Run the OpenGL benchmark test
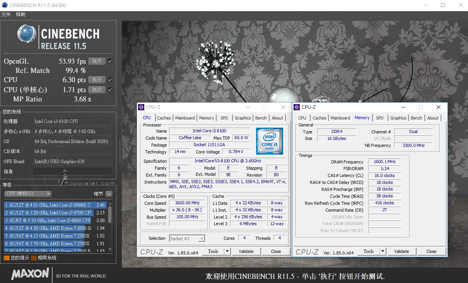 [x=97, y=61]
